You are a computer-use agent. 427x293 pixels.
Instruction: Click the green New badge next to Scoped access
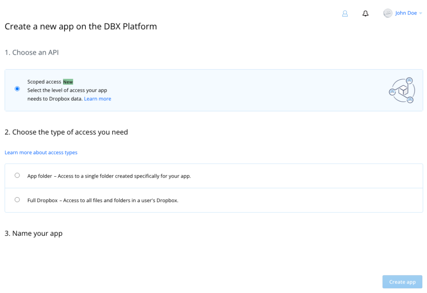tap(68, 82)
